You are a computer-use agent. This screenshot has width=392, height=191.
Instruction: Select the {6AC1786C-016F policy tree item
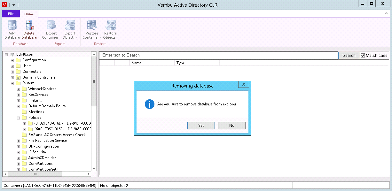pyautogui.click(x=63, y=129)
